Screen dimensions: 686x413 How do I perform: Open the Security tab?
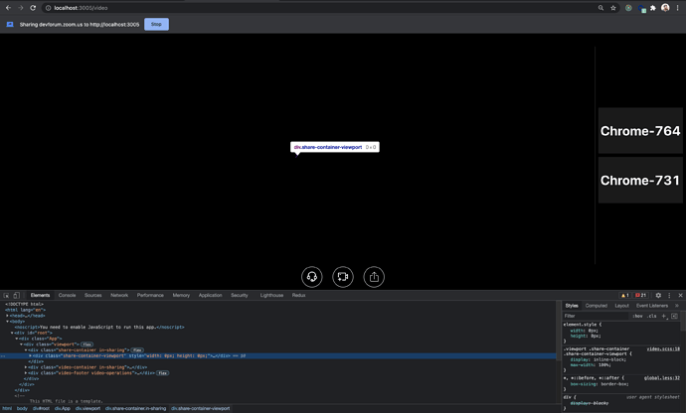click(x=240, y=296)
